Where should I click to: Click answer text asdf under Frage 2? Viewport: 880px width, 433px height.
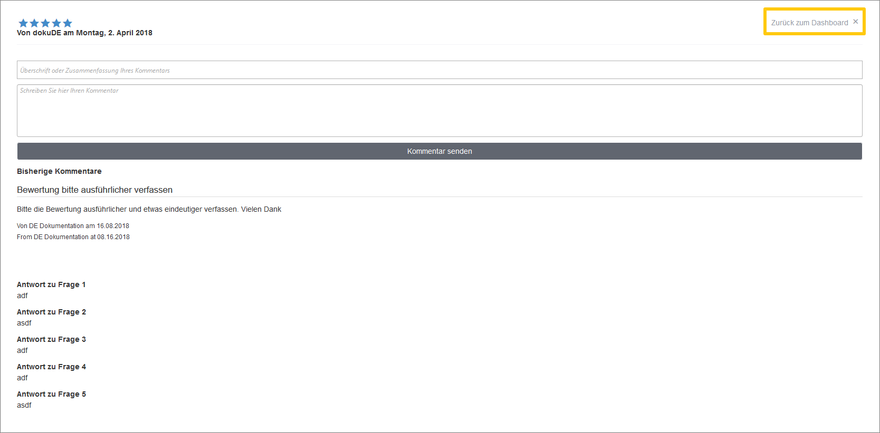tap(24, 323)
